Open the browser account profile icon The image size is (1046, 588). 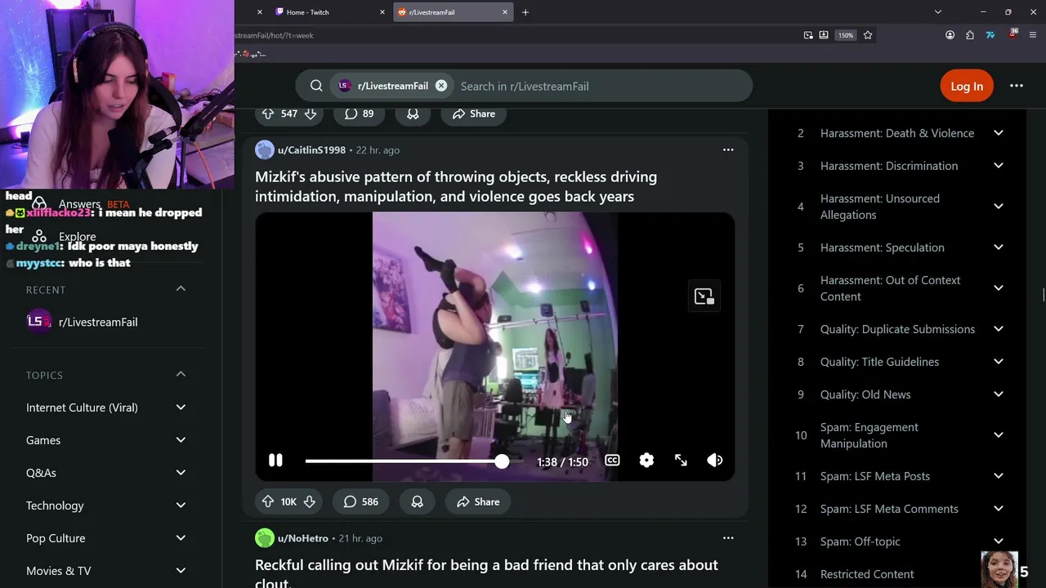point(950,35)
